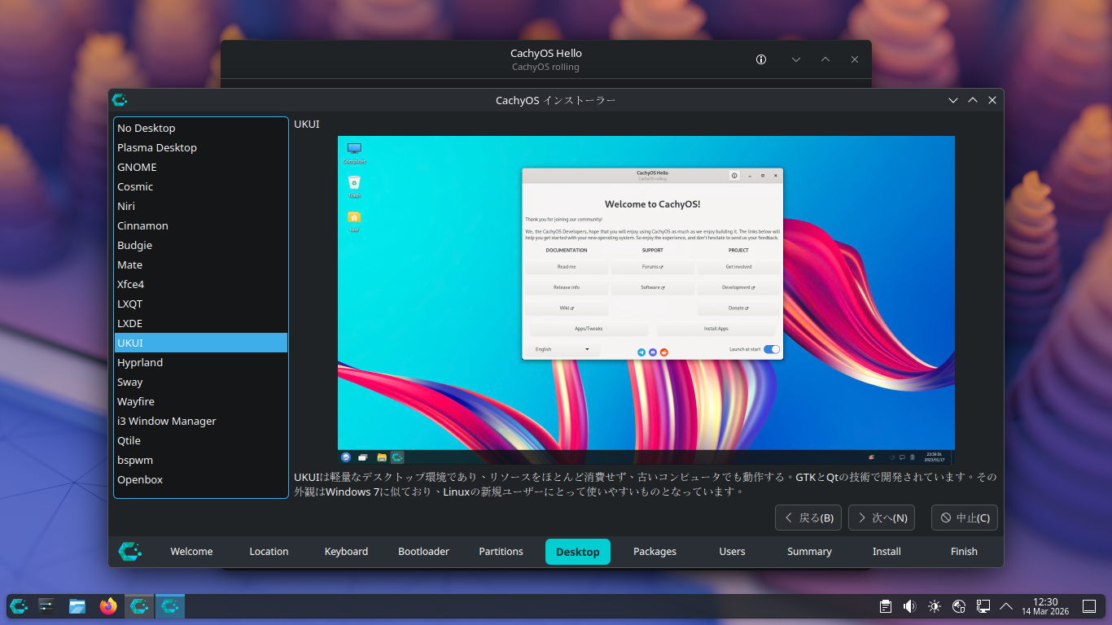1112x625 pixels.
Task: Open the System Settings icon in the taskbar
Action: 46,606
